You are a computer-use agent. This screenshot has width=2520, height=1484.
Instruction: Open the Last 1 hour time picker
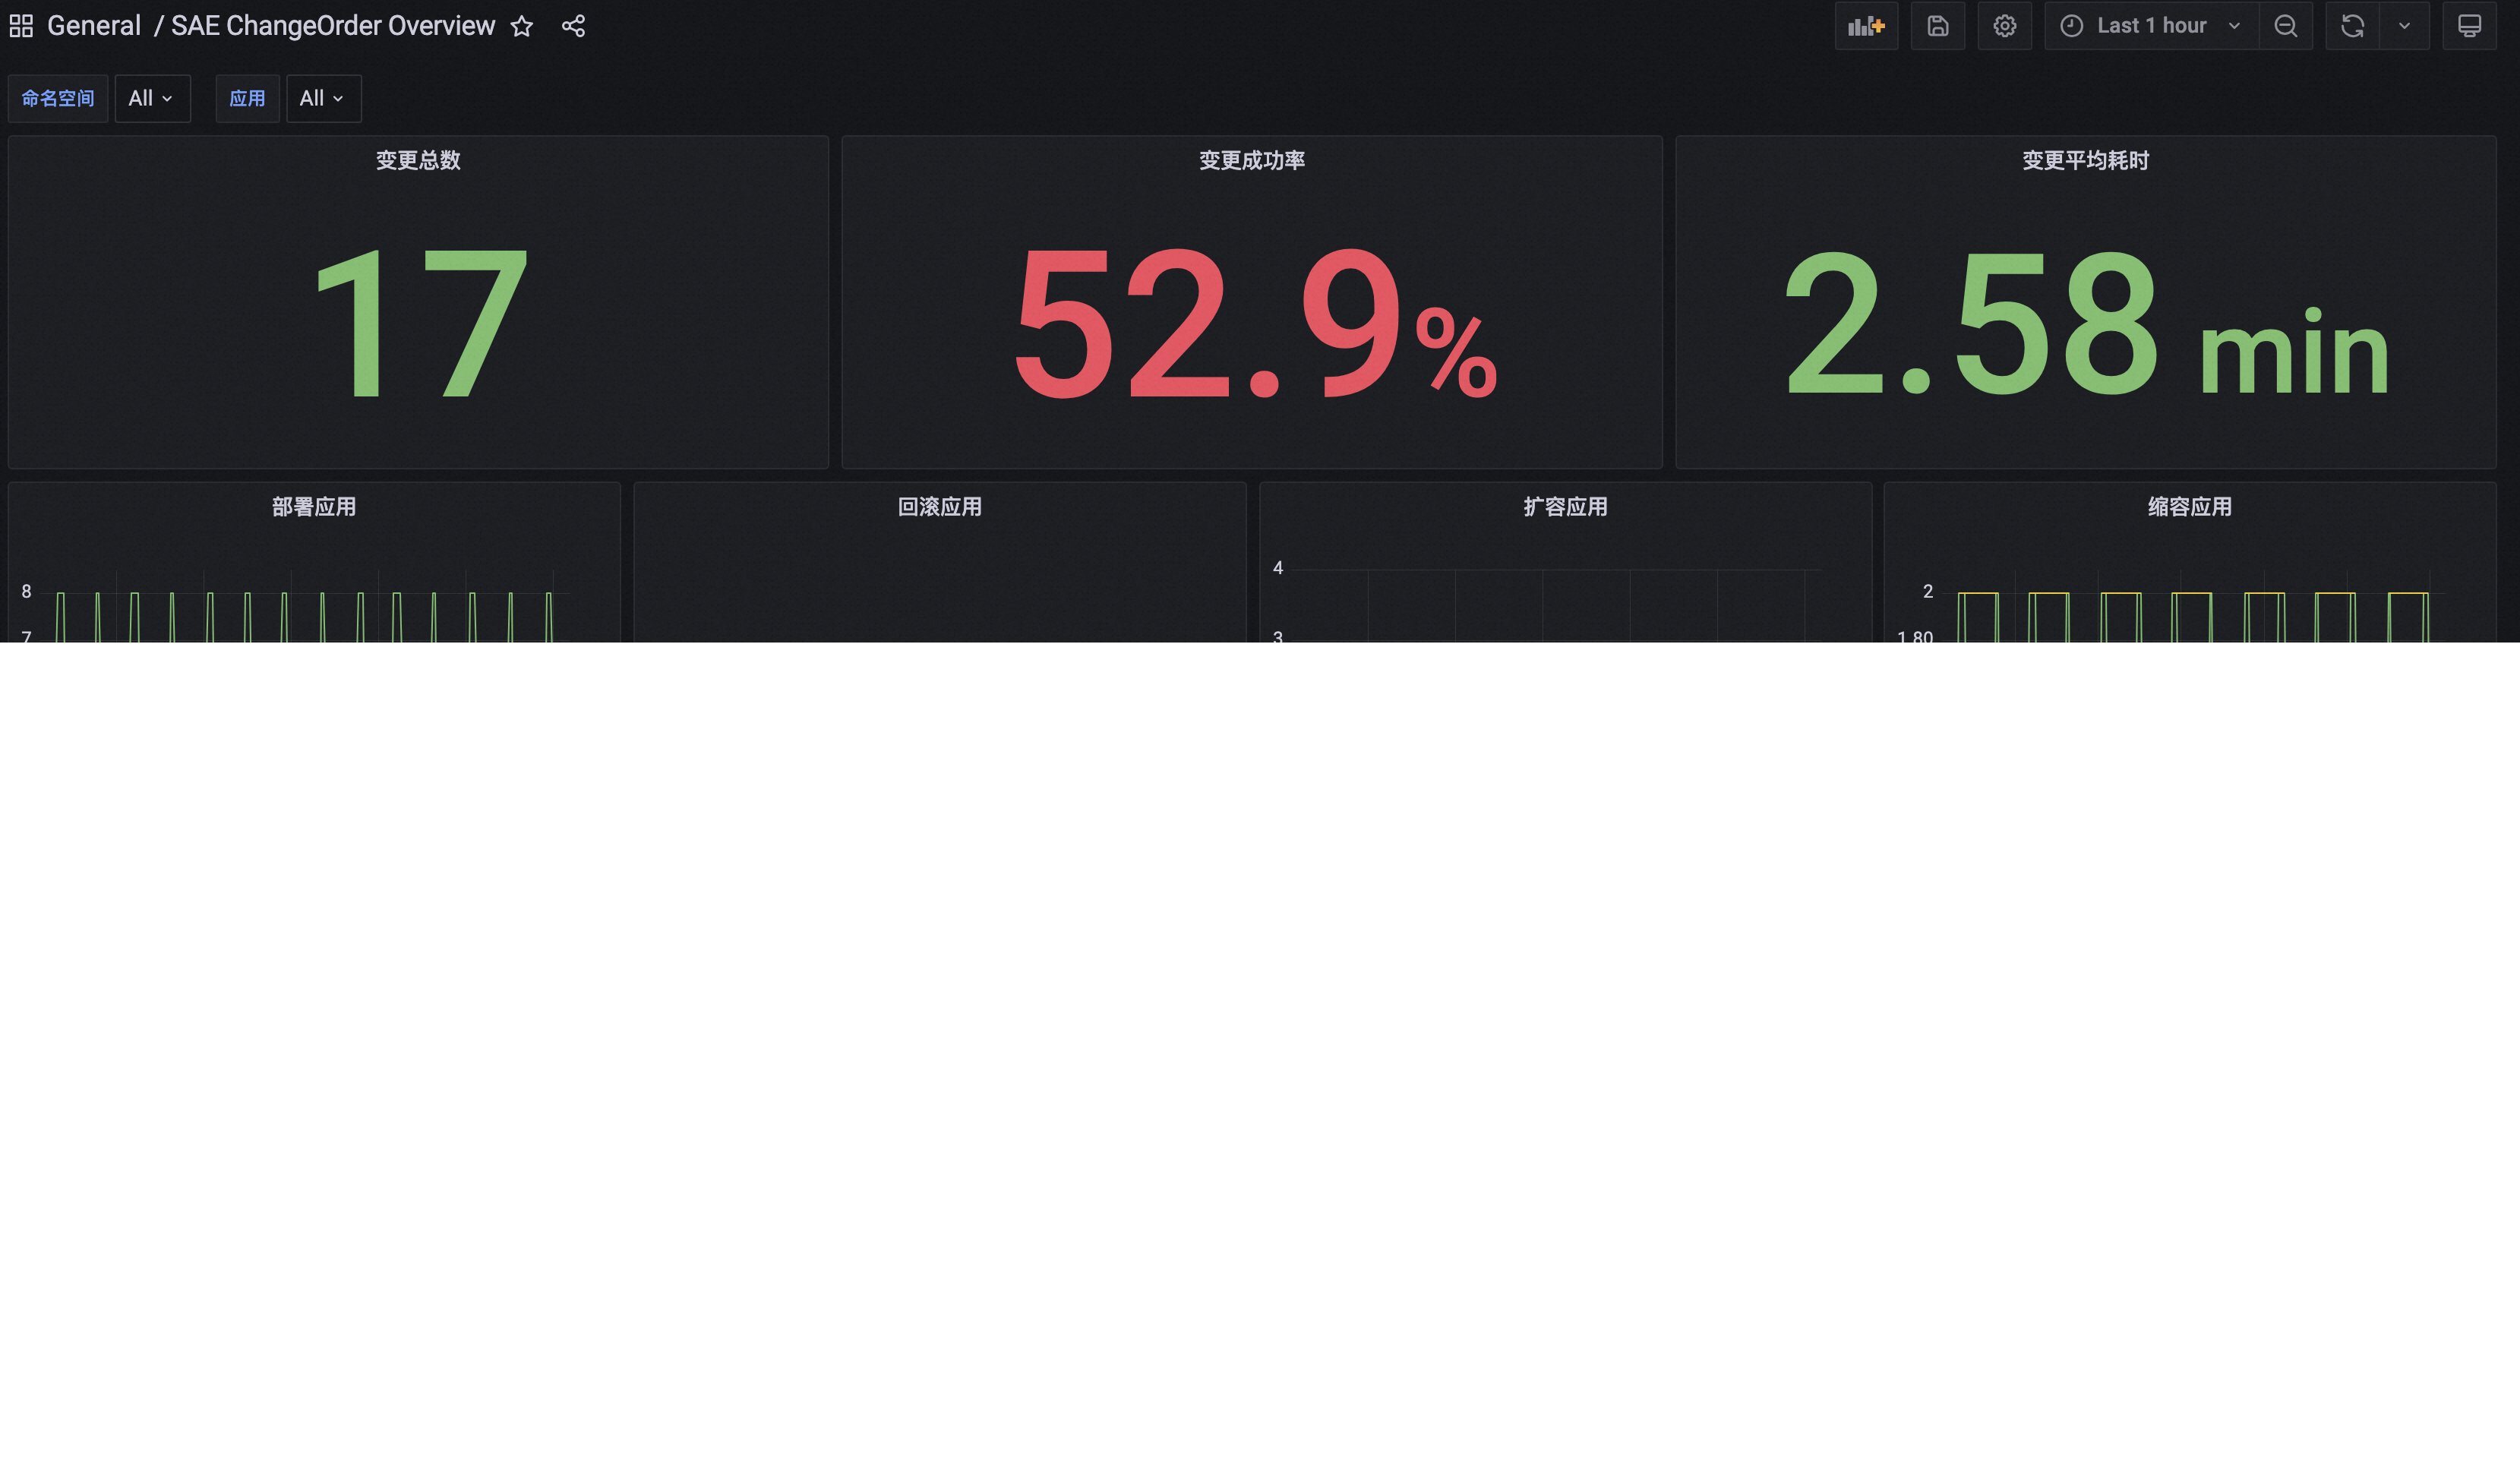(x=2152, y=26)
